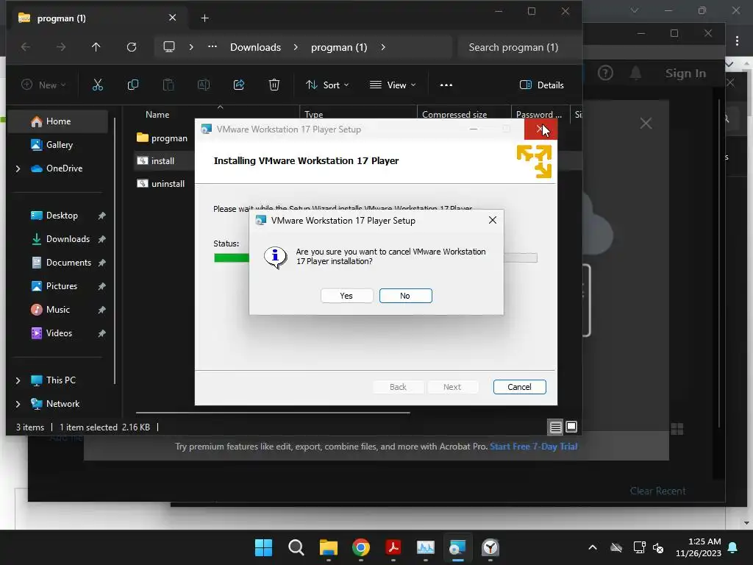The image size is (753, 565).
Task: Click the green installation progress bar
Action: pyautogui.click(x=232, y=258)
